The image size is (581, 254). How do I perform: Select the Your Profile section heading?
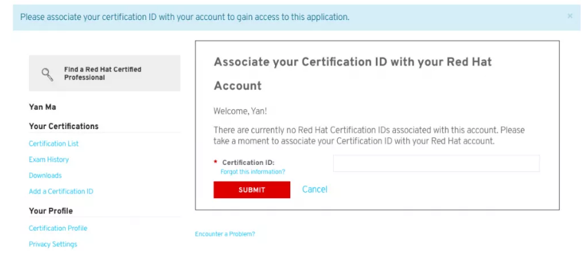tap(50, 211)
